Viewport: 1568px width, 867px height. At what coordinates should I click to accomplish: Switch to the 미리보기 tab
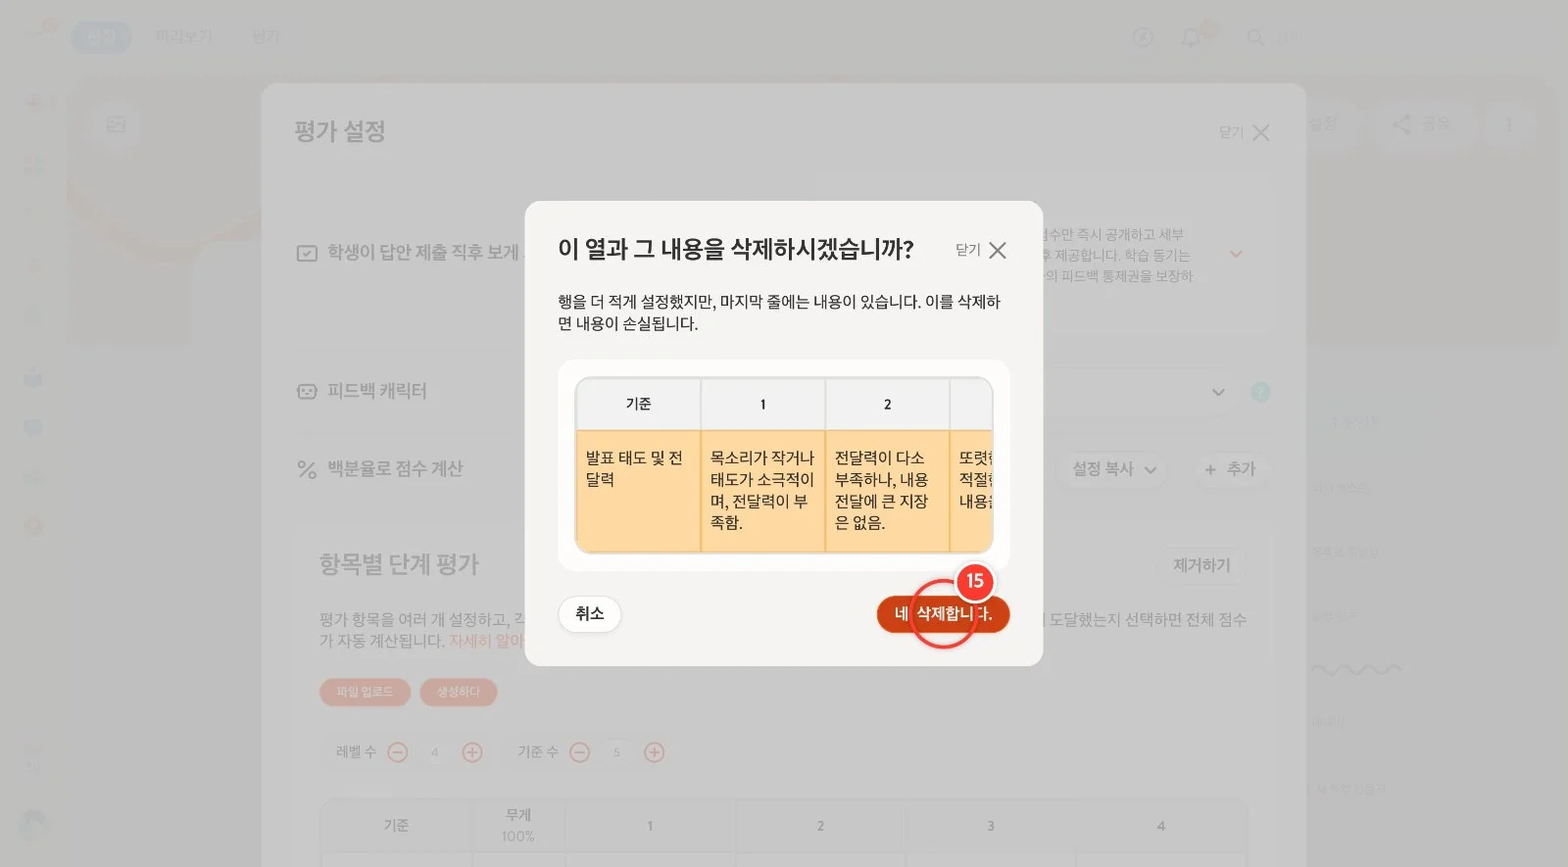184,36
